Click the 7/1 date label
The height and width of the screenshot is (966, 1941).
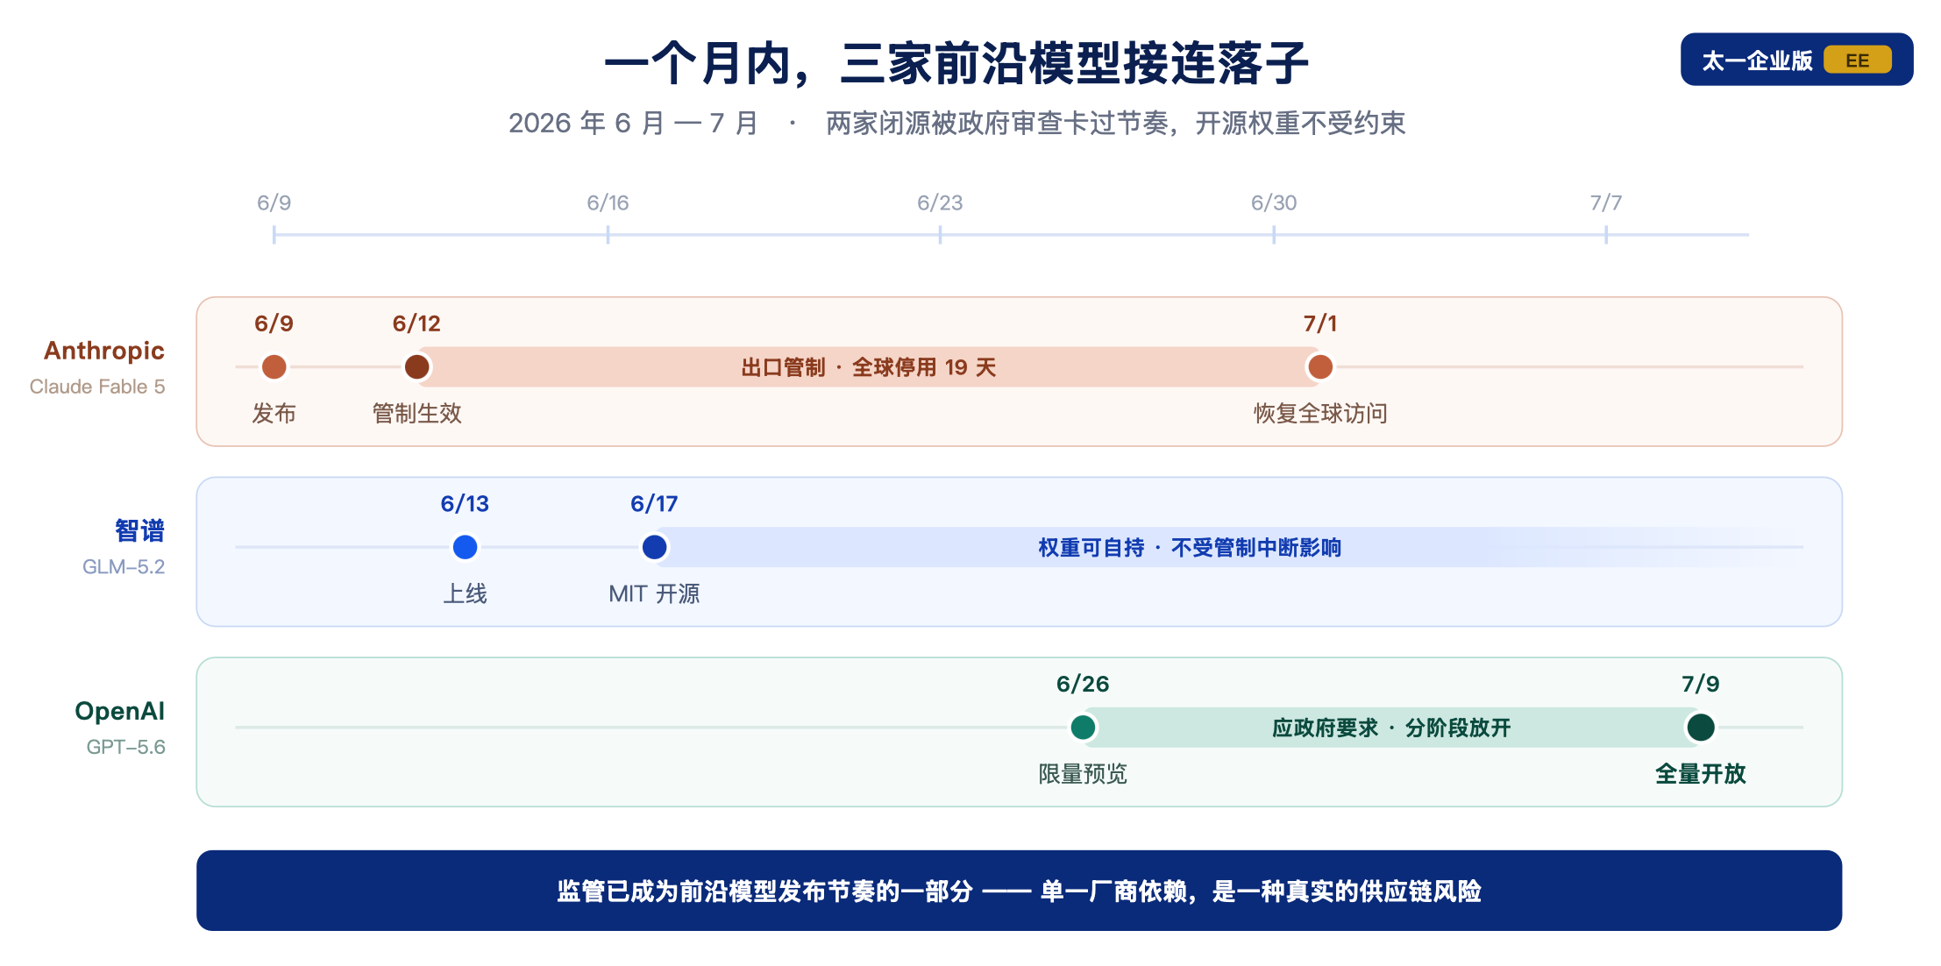[x=1319, y=323]
